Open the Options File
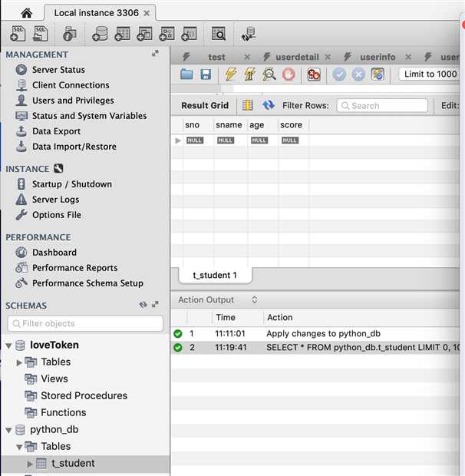Screen dimensions: 465x476 click(57, 215)
